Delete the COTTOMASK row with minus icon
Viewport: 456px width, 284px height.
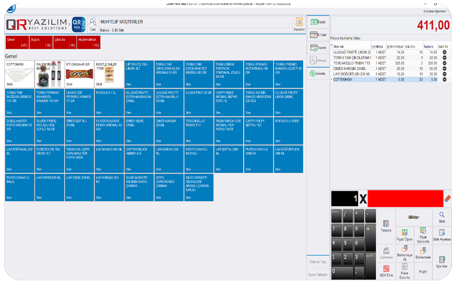[444, 79]
